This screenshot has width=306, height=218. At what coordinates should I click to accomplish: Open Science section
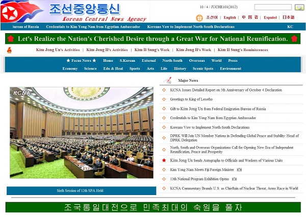[90, 68]
